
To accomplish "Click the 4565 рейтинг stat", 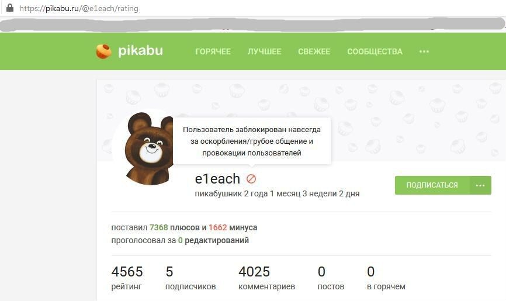I will click(x=127, y=278).
